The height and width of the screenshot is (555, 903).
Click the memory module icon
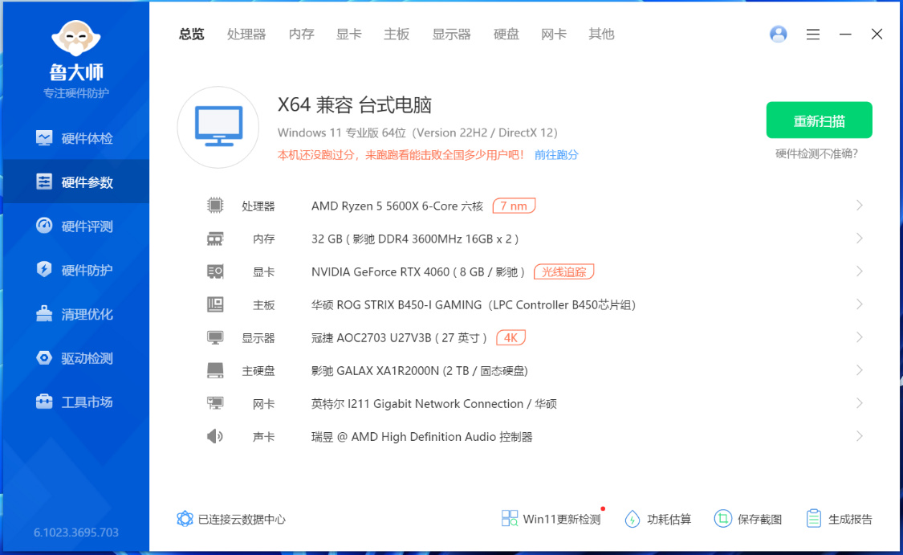pyautogui.click(x=215, y=239)
